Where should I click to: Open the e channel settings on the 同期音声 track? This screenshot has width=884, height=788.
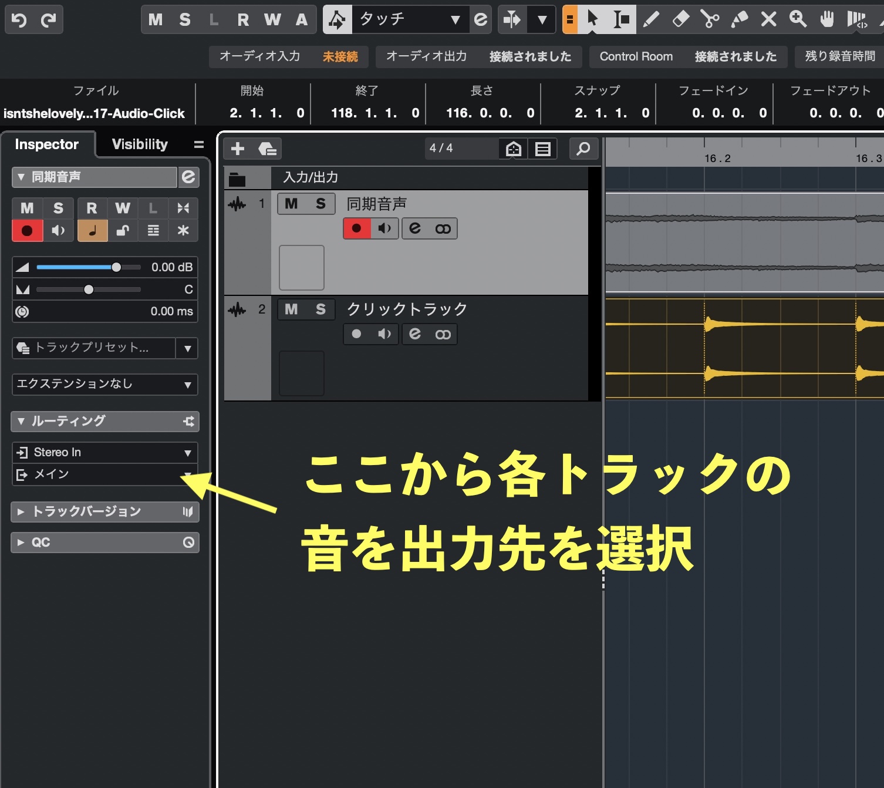pyautogui.click(x=415, y=228)
